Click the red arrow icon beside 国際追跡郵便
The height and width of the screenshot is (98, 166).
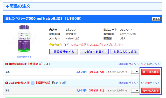click(7, 64)
